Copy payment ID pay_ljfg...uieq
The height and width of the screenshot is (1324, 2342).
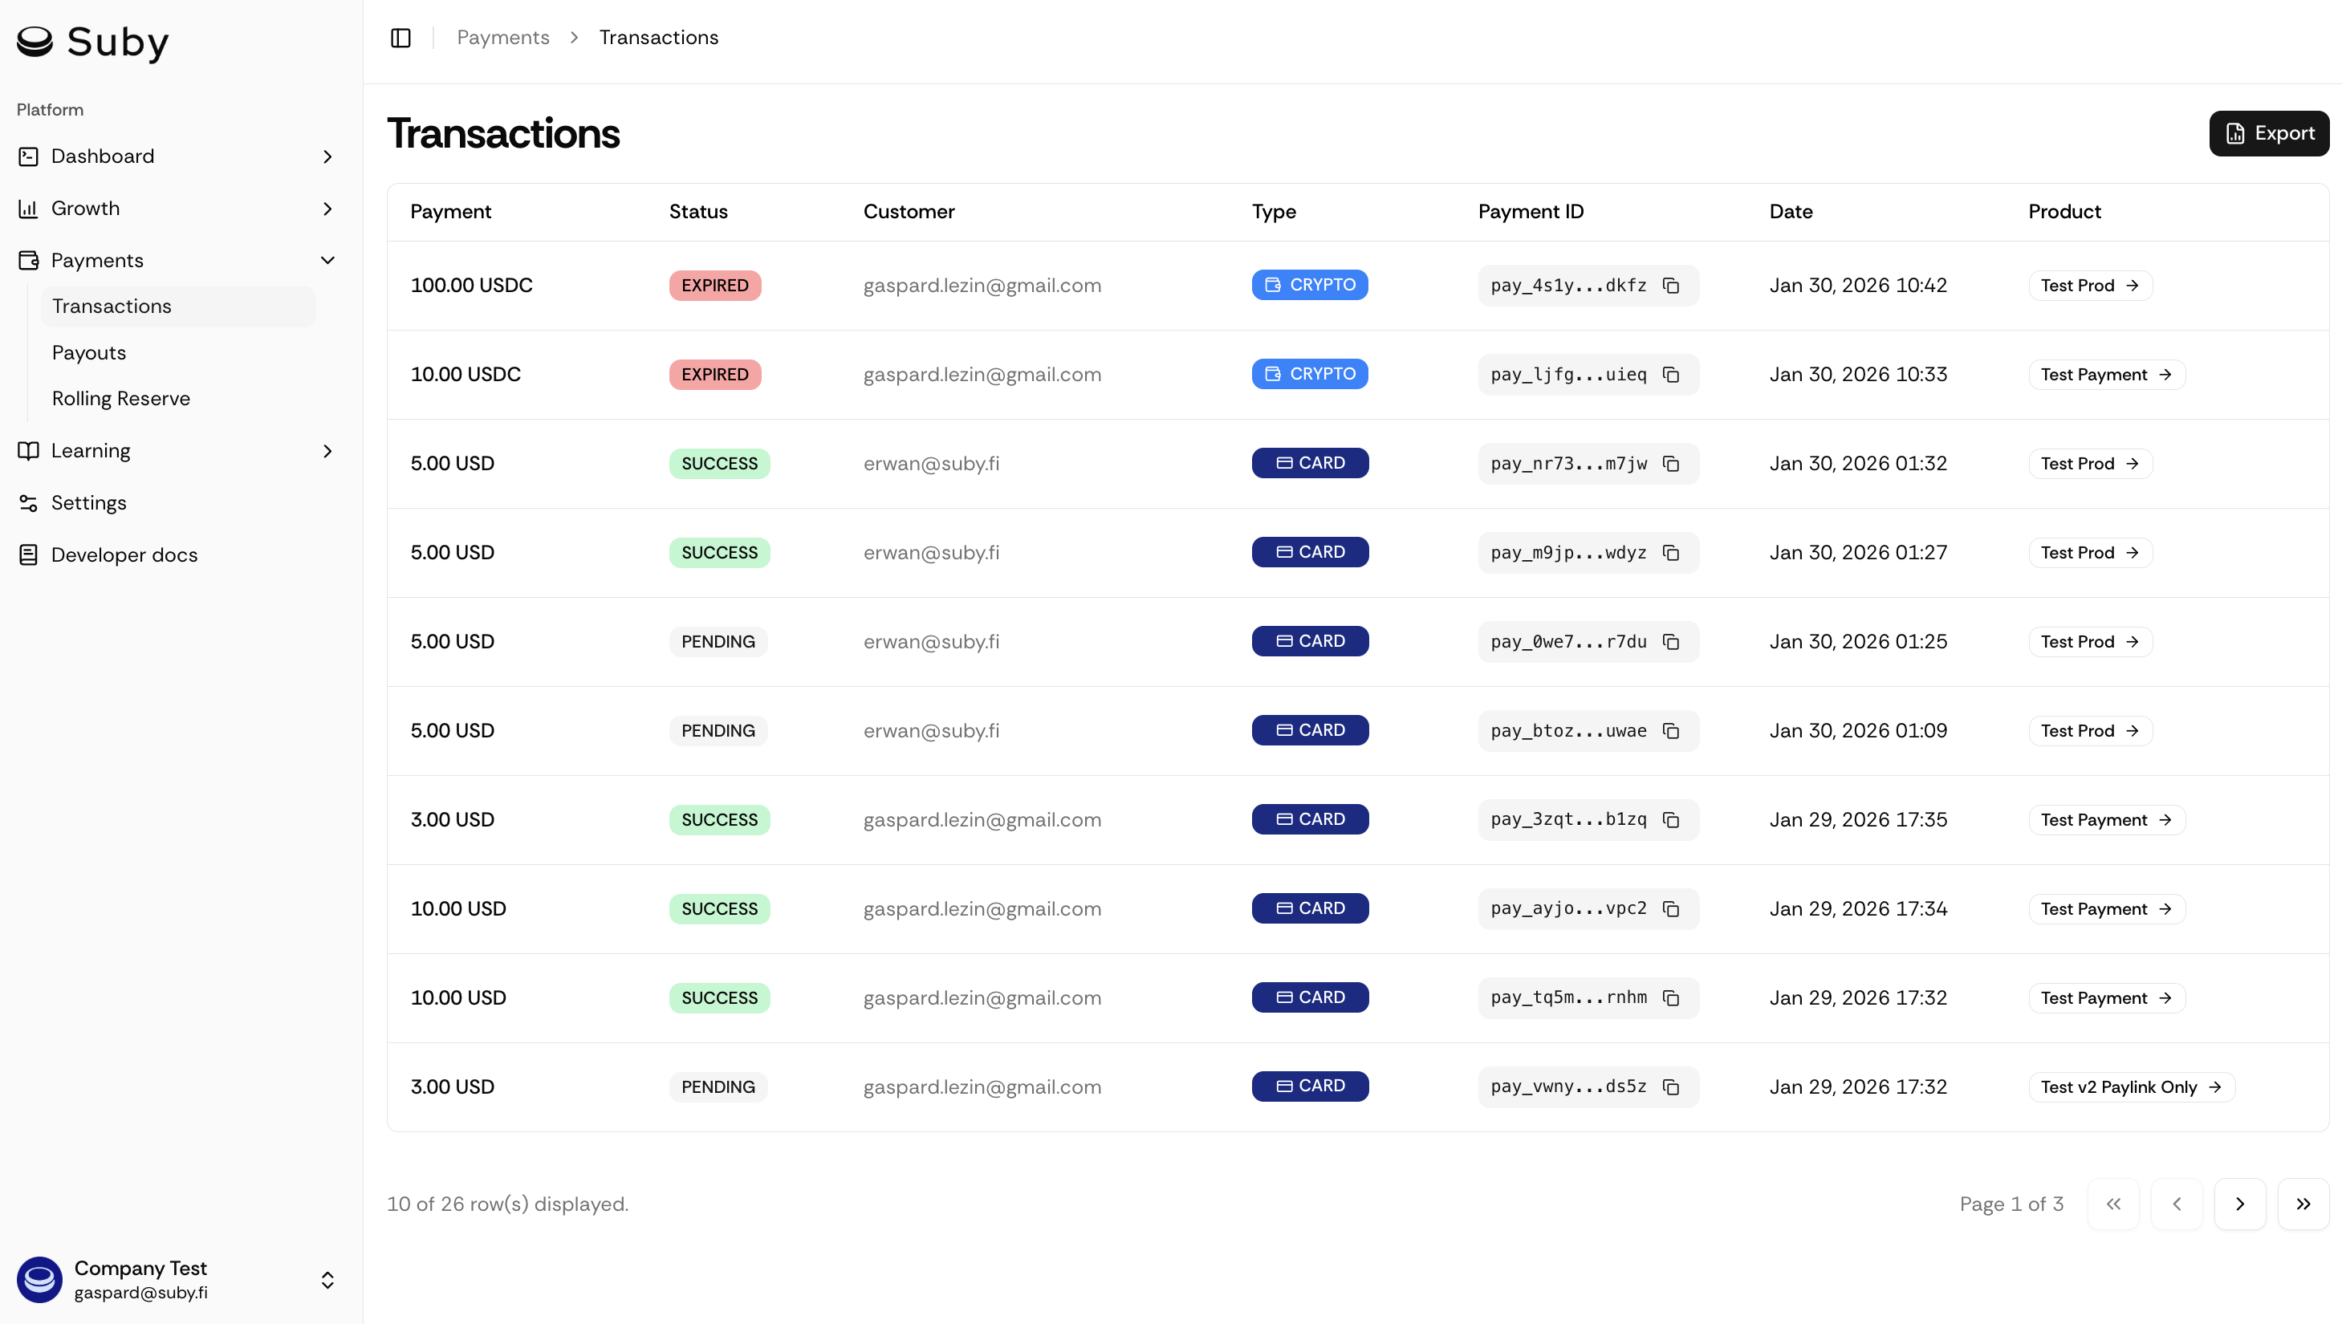click(1671, 375)
